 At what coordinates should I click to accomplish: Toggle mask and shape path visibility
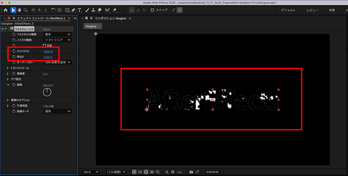point(146,172)
